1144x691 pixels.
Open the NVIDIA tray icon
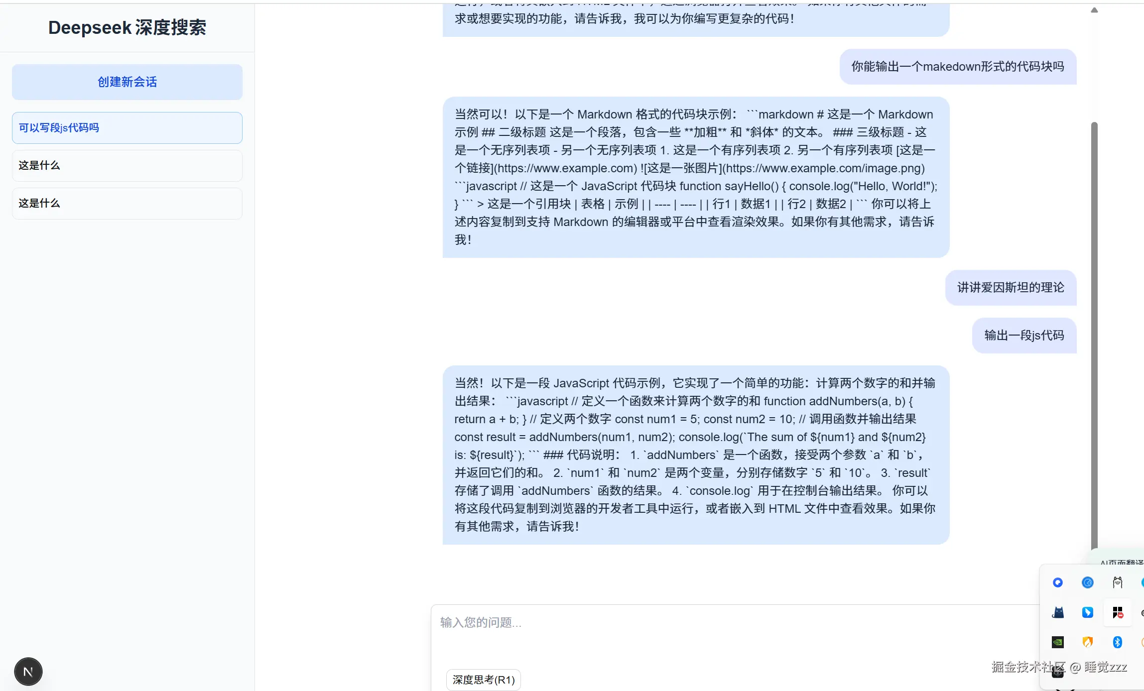tap(1058, 642)
